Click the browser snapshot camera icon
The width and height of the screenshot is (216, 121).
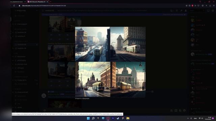click(190, 6)
